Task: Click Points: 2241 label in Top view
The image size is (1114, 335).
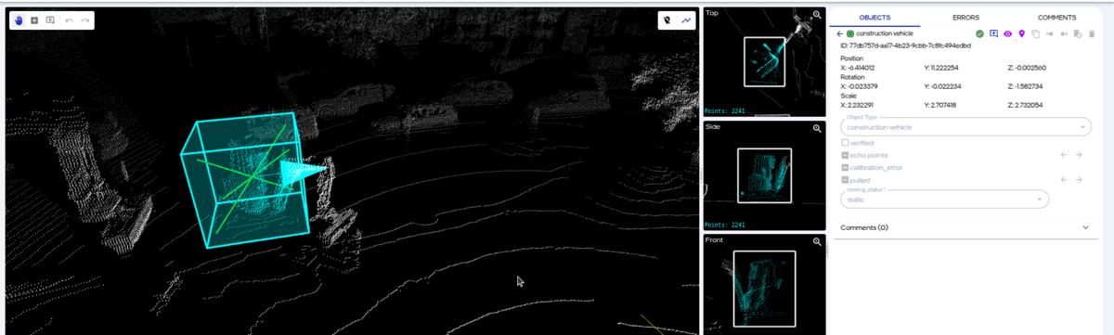Action: tap(725, 110)
